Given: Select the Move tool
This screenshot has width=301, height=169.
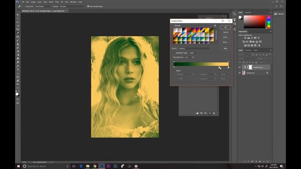Looking at the screenshot, I should [18, 15].
